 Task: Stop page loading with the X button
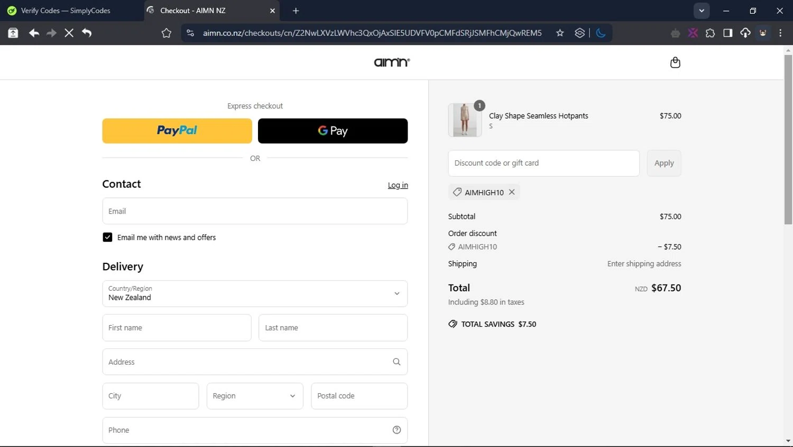click(69, 33)
